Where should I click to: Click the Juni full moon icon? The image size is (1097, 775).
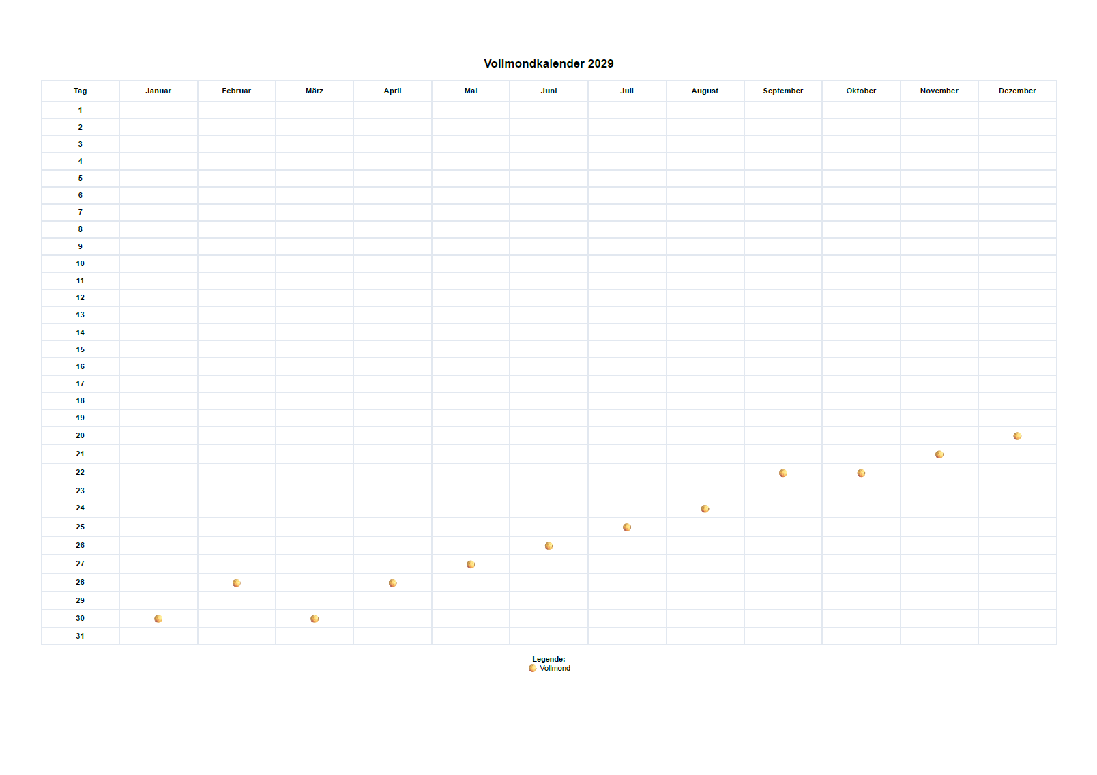pos(549,546)
